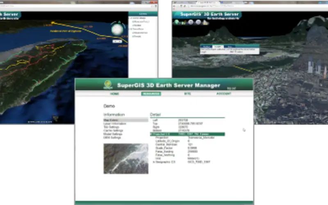Screen dimensions: 328x205
Task: Click the second toolbar icon with chart in right viewer
Action: click(184, 22)
